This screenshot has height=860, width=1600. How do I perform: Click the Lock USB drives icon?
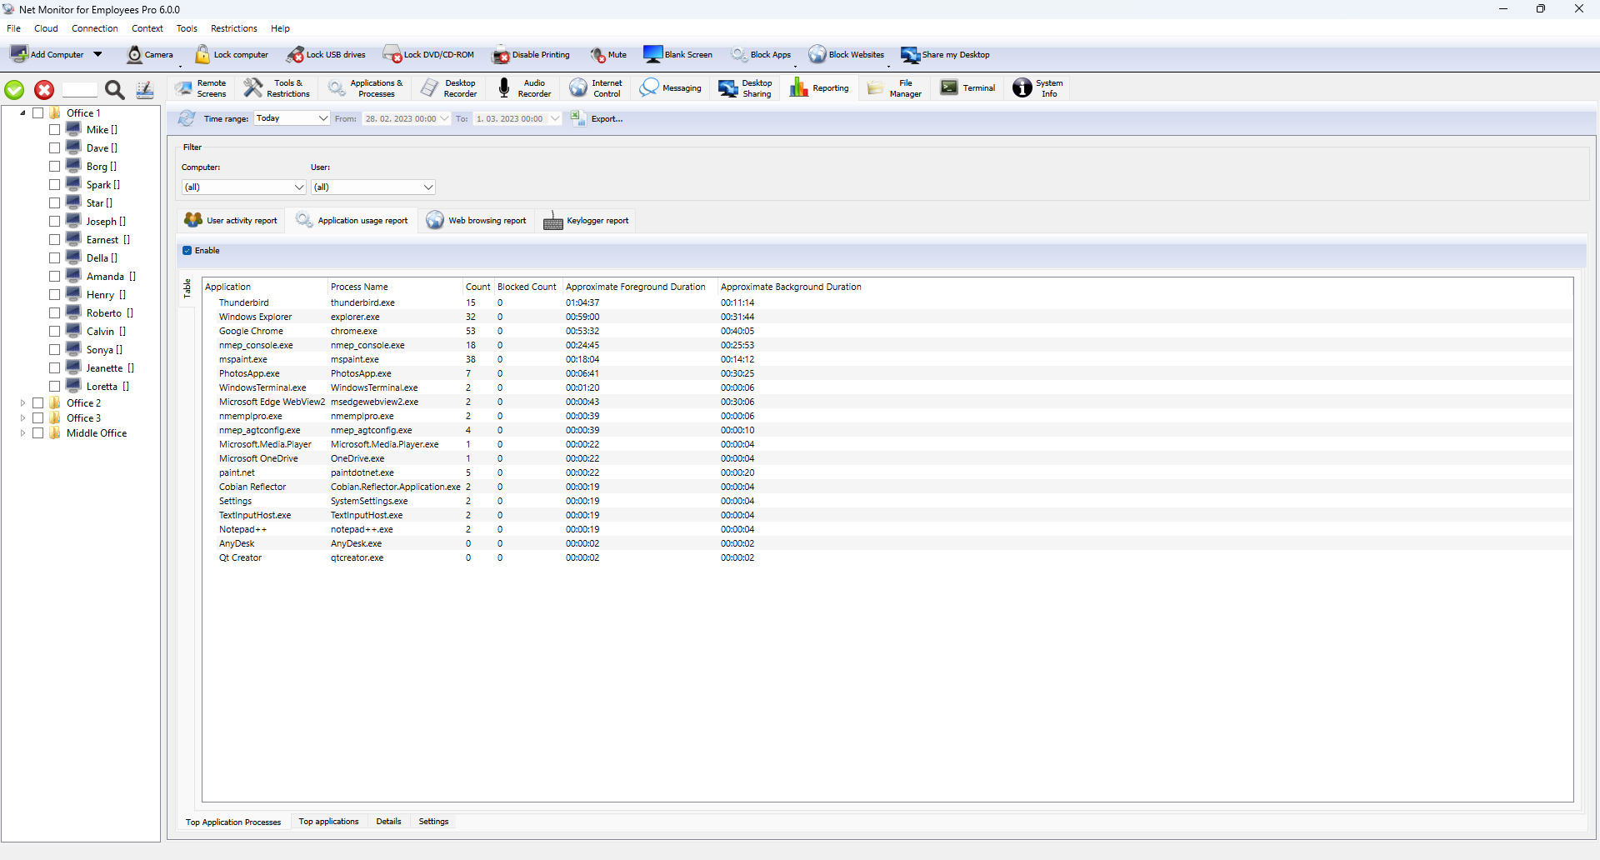(295, 55)
